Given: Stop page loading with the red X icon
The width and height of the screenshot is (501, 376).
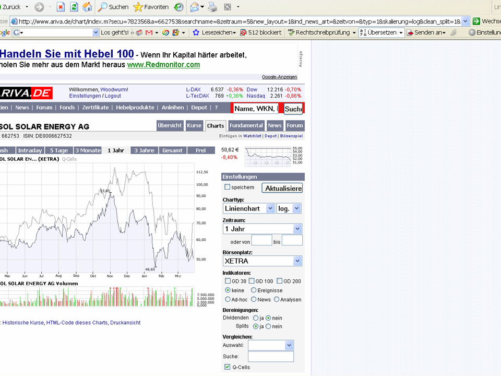Looking at the screenshot, I should click(61, 7).
